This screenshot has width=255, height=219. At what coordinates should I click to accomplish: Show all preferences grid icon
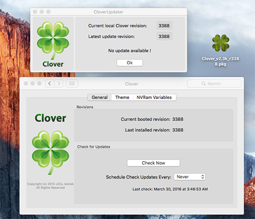click(72, 84)
